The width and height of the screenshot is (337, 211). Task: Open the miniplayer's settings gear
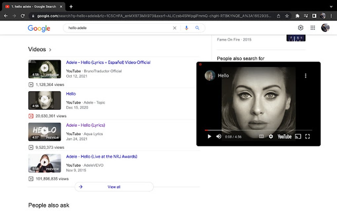[x=271, y=136]
